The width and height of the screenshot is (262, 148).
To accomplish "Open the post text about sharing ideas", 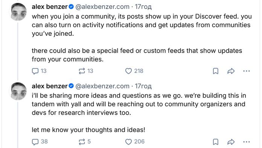I will [x=139, y=113].
